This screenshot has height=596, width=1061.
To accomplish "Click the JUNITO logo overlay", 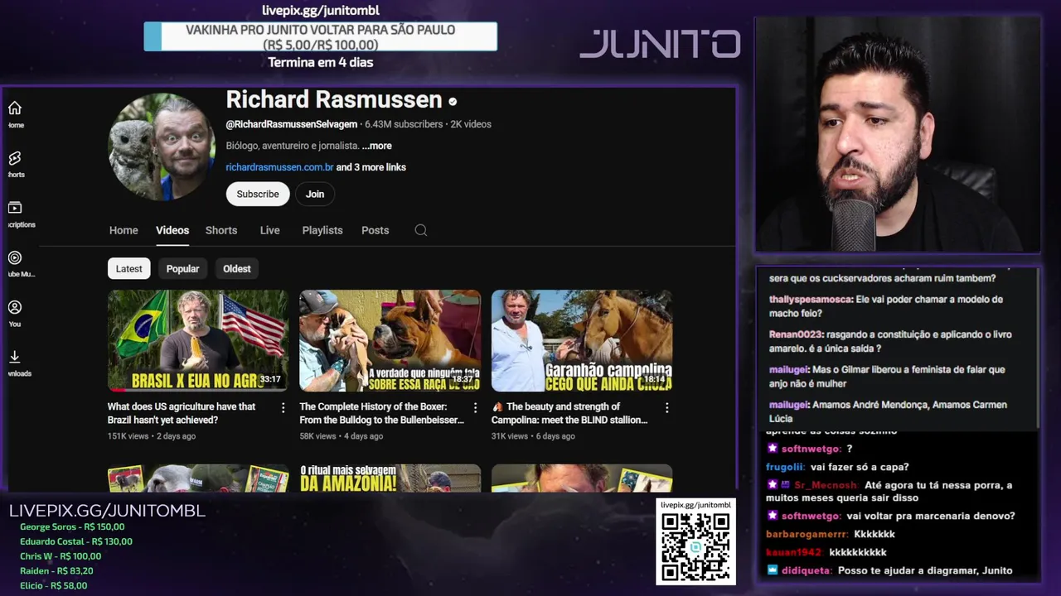I will [660, 44].
